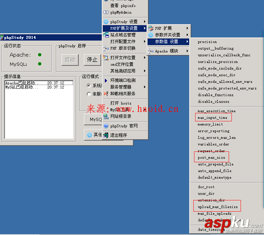Click the phpMyAdmin icon in menu
Viewport: 264px width, 235px height.
point(106,12)
